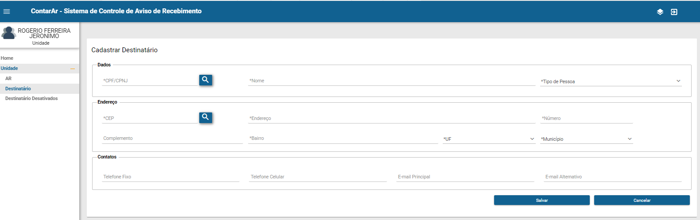Click the Endereço text field
Viewport: 700px width, 220px height.
click(391, 119)
